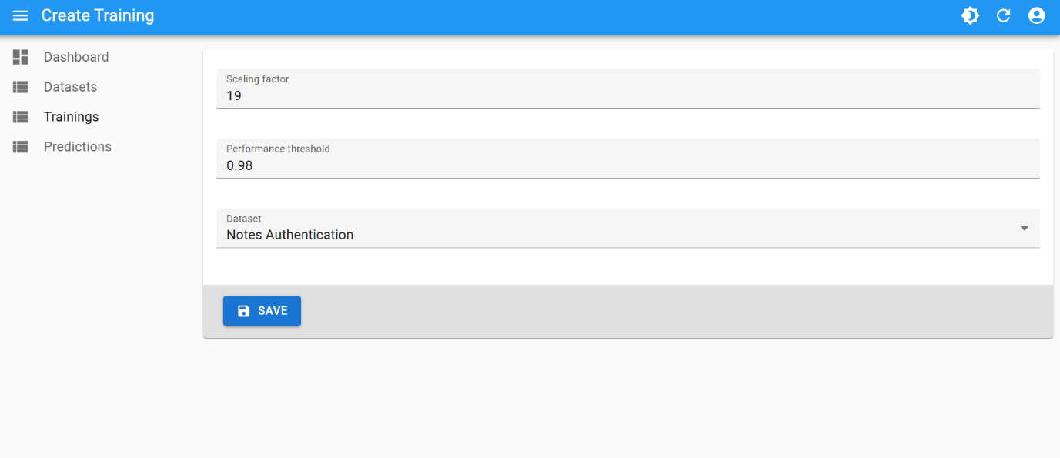Screen dimensions: 1060x458
Task: Click the list icon beside Trainings
Action: [x=21, y=117]
